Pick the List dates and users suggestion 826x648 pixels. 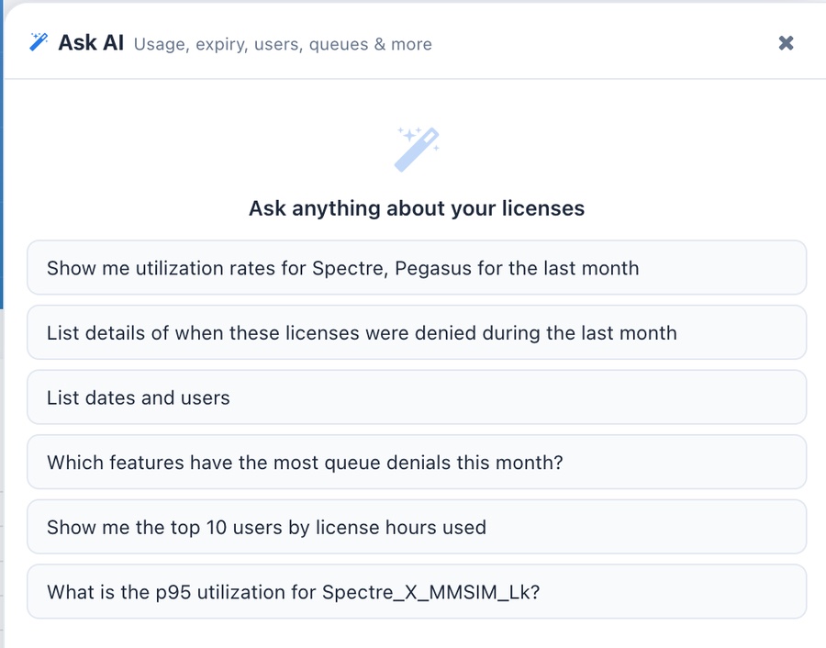tap(417, 397)
